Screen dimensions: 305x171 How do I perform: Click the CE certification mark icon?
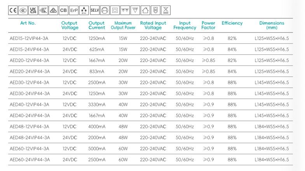point(13,10)
